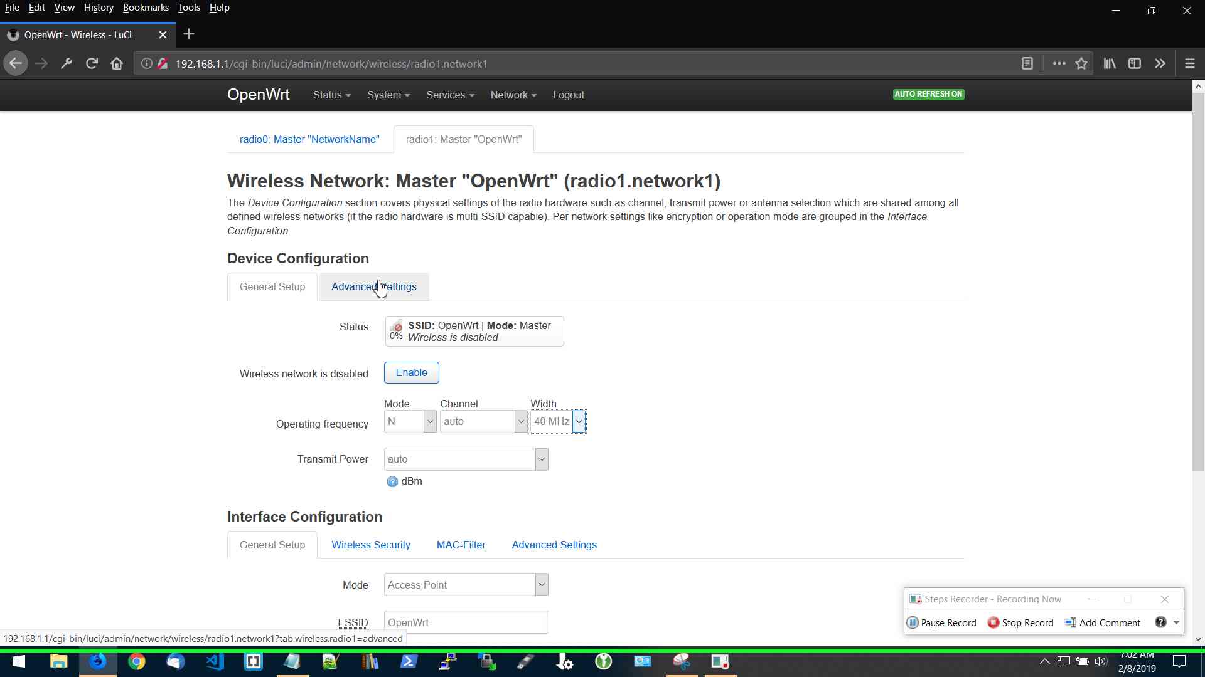The width and height of the screenshot is (1205, 677).
Task: Click the dBm help icon
Action: (x=392, y=481)
